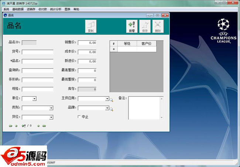Image resolution: width=240 pixels, height=167 pixels.
Task: Click the application icon in main title bar
Action: [x=4, y=3]
